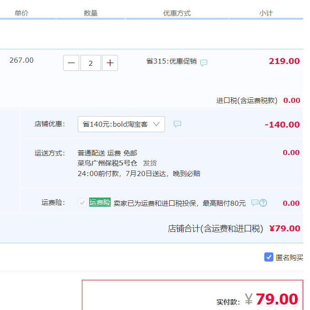Screen dimensions: 310x310
Task: Click the quantity input field showing 2
Action: click(91, 63)
